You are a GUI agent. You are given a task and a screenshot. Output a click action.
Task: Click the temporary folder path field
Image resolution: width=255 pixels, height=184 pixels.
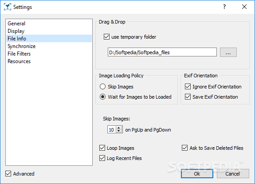[162, 52]
